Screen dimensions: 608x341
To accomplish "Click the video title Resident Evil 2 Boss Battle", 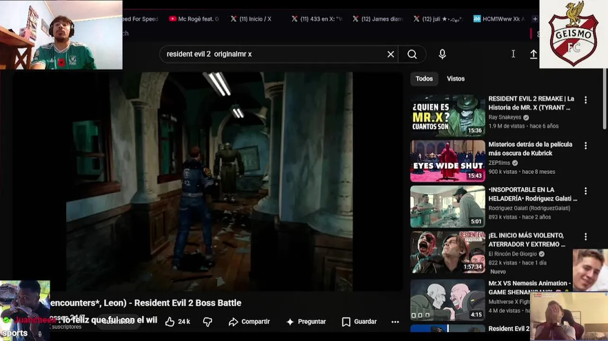I will [146, 303].
